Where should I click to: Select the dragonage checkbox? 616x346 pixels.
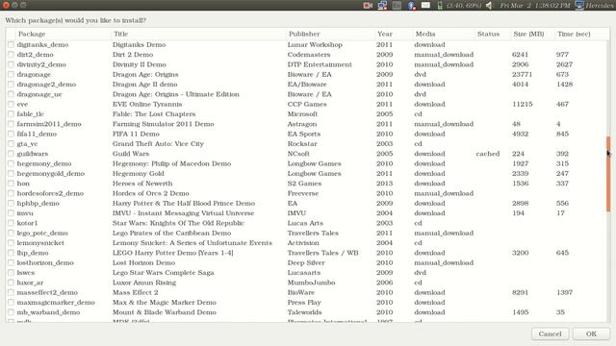[11, 75]
